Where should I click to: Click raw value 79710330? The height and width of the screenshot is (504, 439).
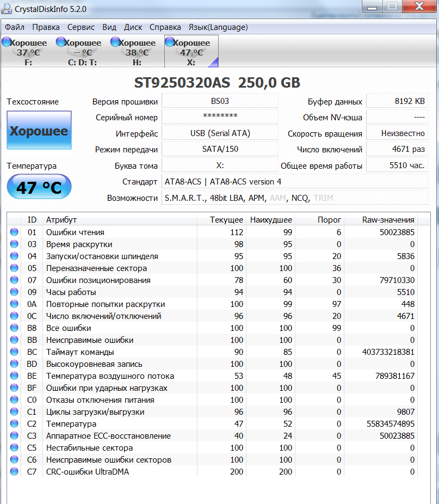point(397,280)
